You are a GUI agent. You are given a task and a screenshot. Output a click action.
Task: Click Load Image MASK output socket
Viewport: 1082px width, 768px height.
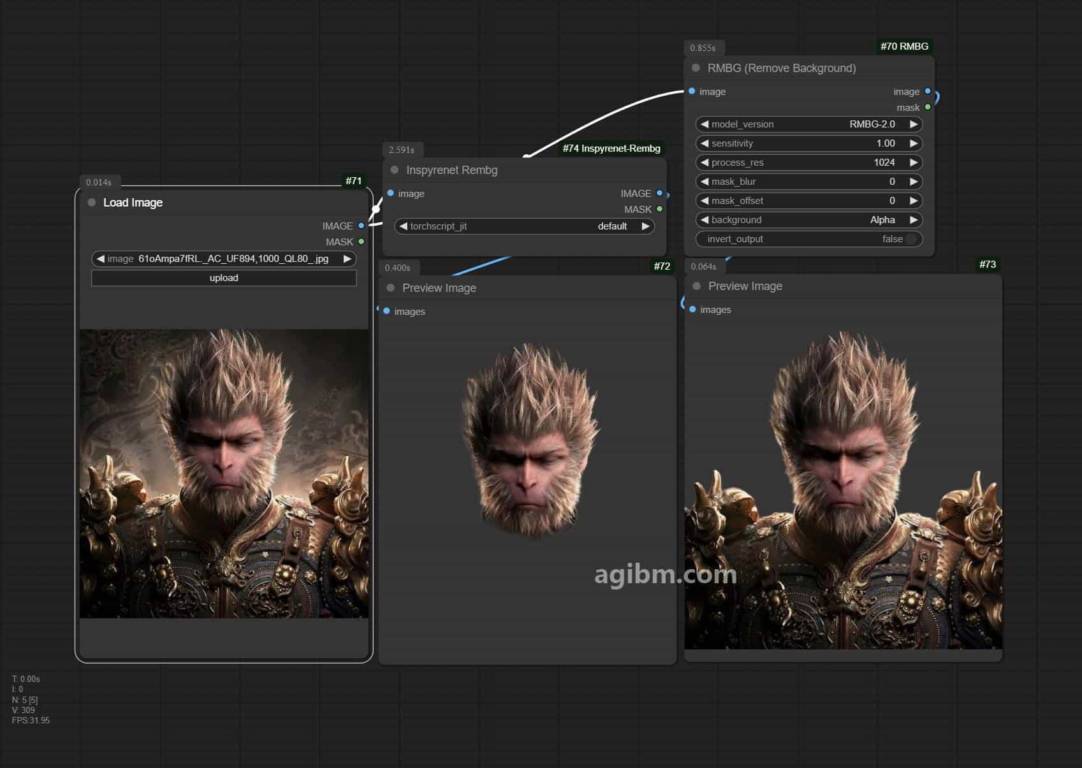[362, 242]
